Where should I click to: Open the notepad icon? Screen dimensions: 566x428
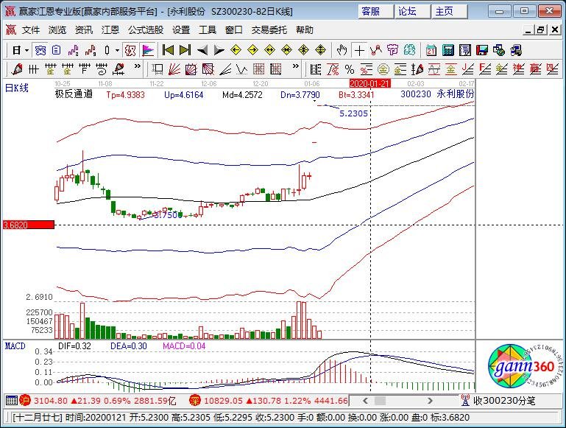[x=465, y=50]
